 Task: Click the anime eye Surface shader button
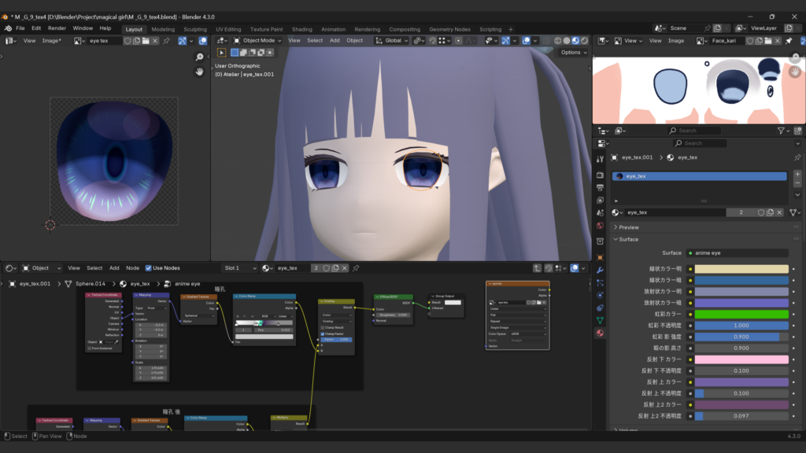click(x=736, y=253)
